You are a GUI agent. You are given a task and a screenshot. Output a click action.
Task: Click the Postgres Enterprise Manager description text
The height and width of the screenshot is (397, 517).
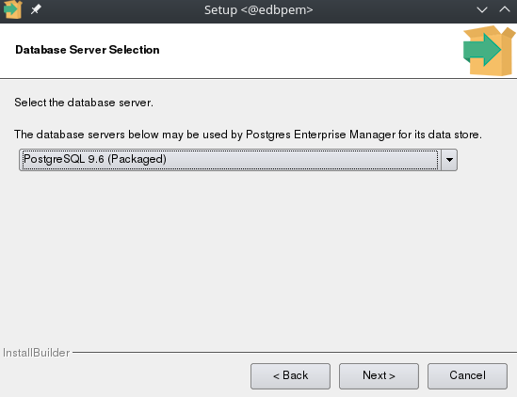click(248, 135)
